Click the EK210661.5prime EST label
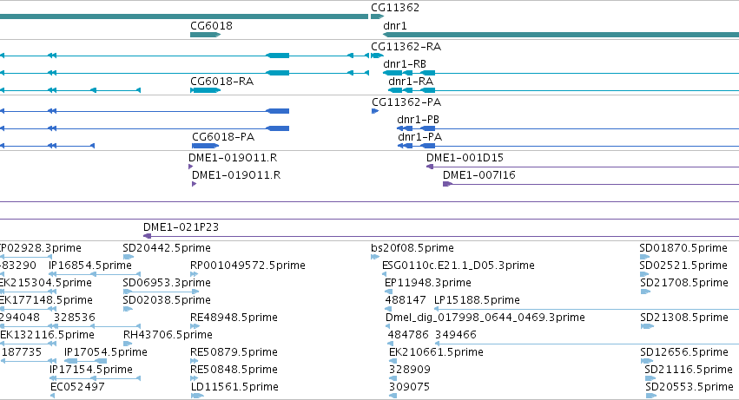Screen dimensions: 739x400 (436, 352)
